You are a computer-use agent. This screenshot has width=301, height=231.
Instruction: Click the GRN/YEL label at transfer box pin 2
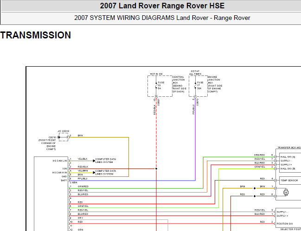(260, 167)
